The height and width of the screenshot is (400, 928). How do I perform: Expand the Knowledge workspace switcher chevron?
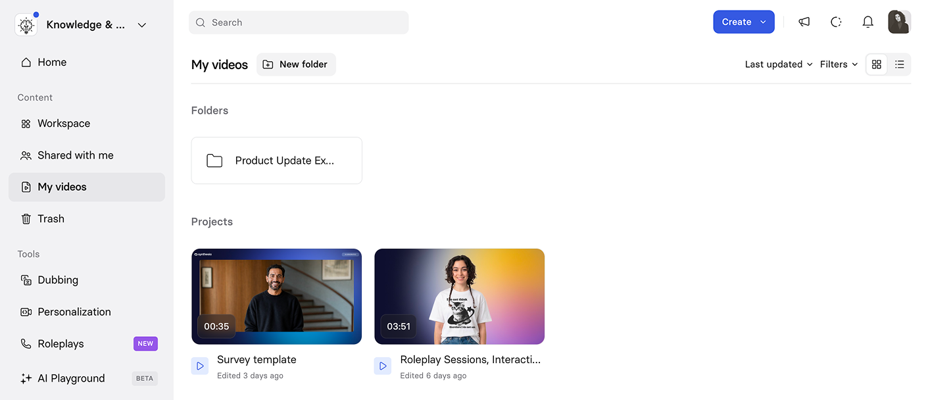click(x=141, y=25)
